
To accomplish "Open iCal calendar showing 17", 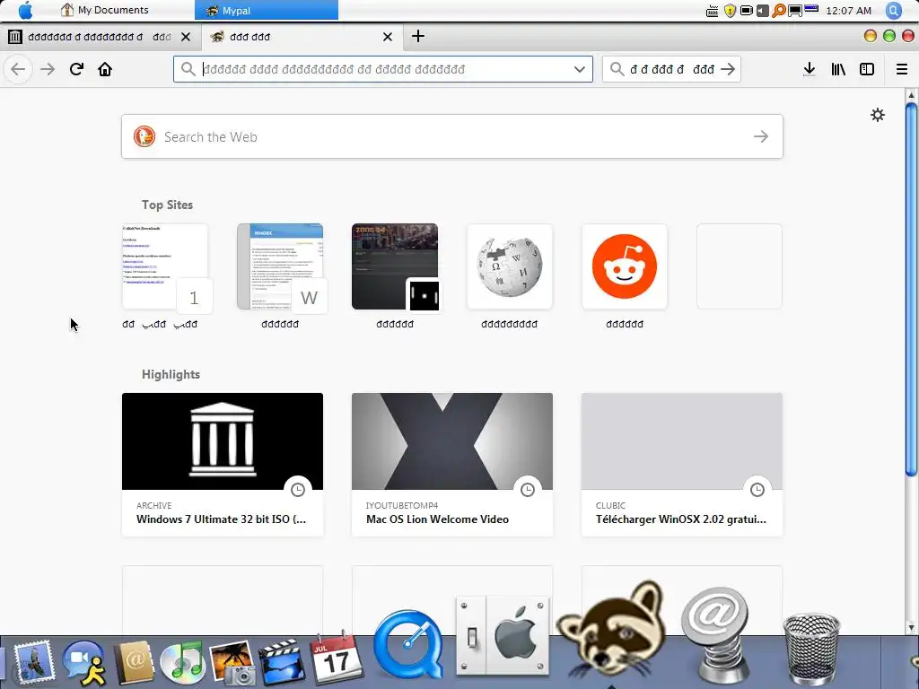I will (x=336, y=658).
